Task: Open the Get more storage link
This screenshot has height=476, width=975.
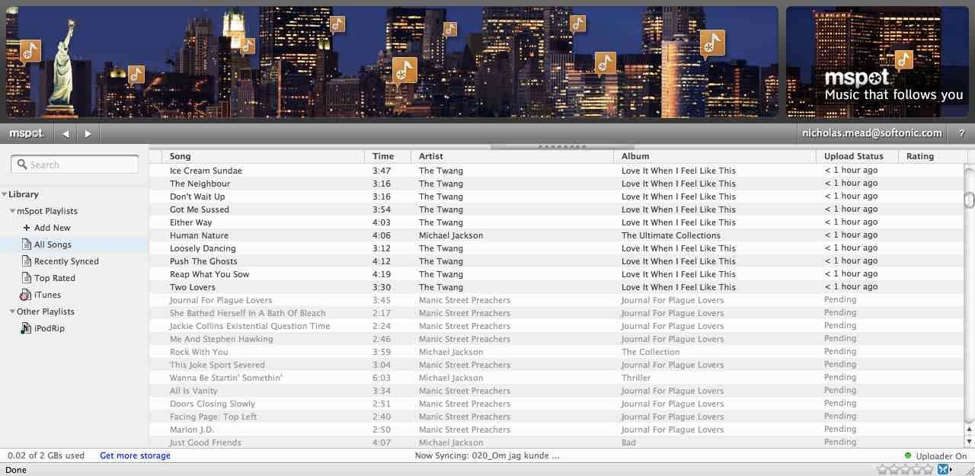Action: pos(135,455)
